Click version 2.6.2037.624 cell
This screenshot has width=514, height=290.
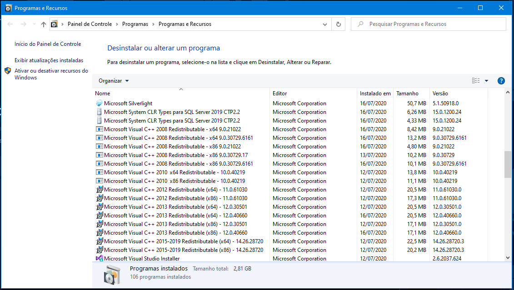(447, 258)
